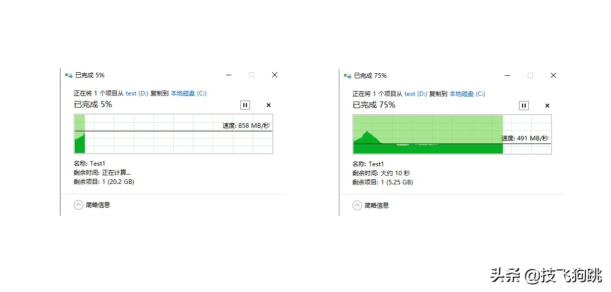This screenshot has height=292, width=611.
Task: Click the copy icon in the 已完成 75% title bar
Action: pyautogui.click(x=346, y=75)
